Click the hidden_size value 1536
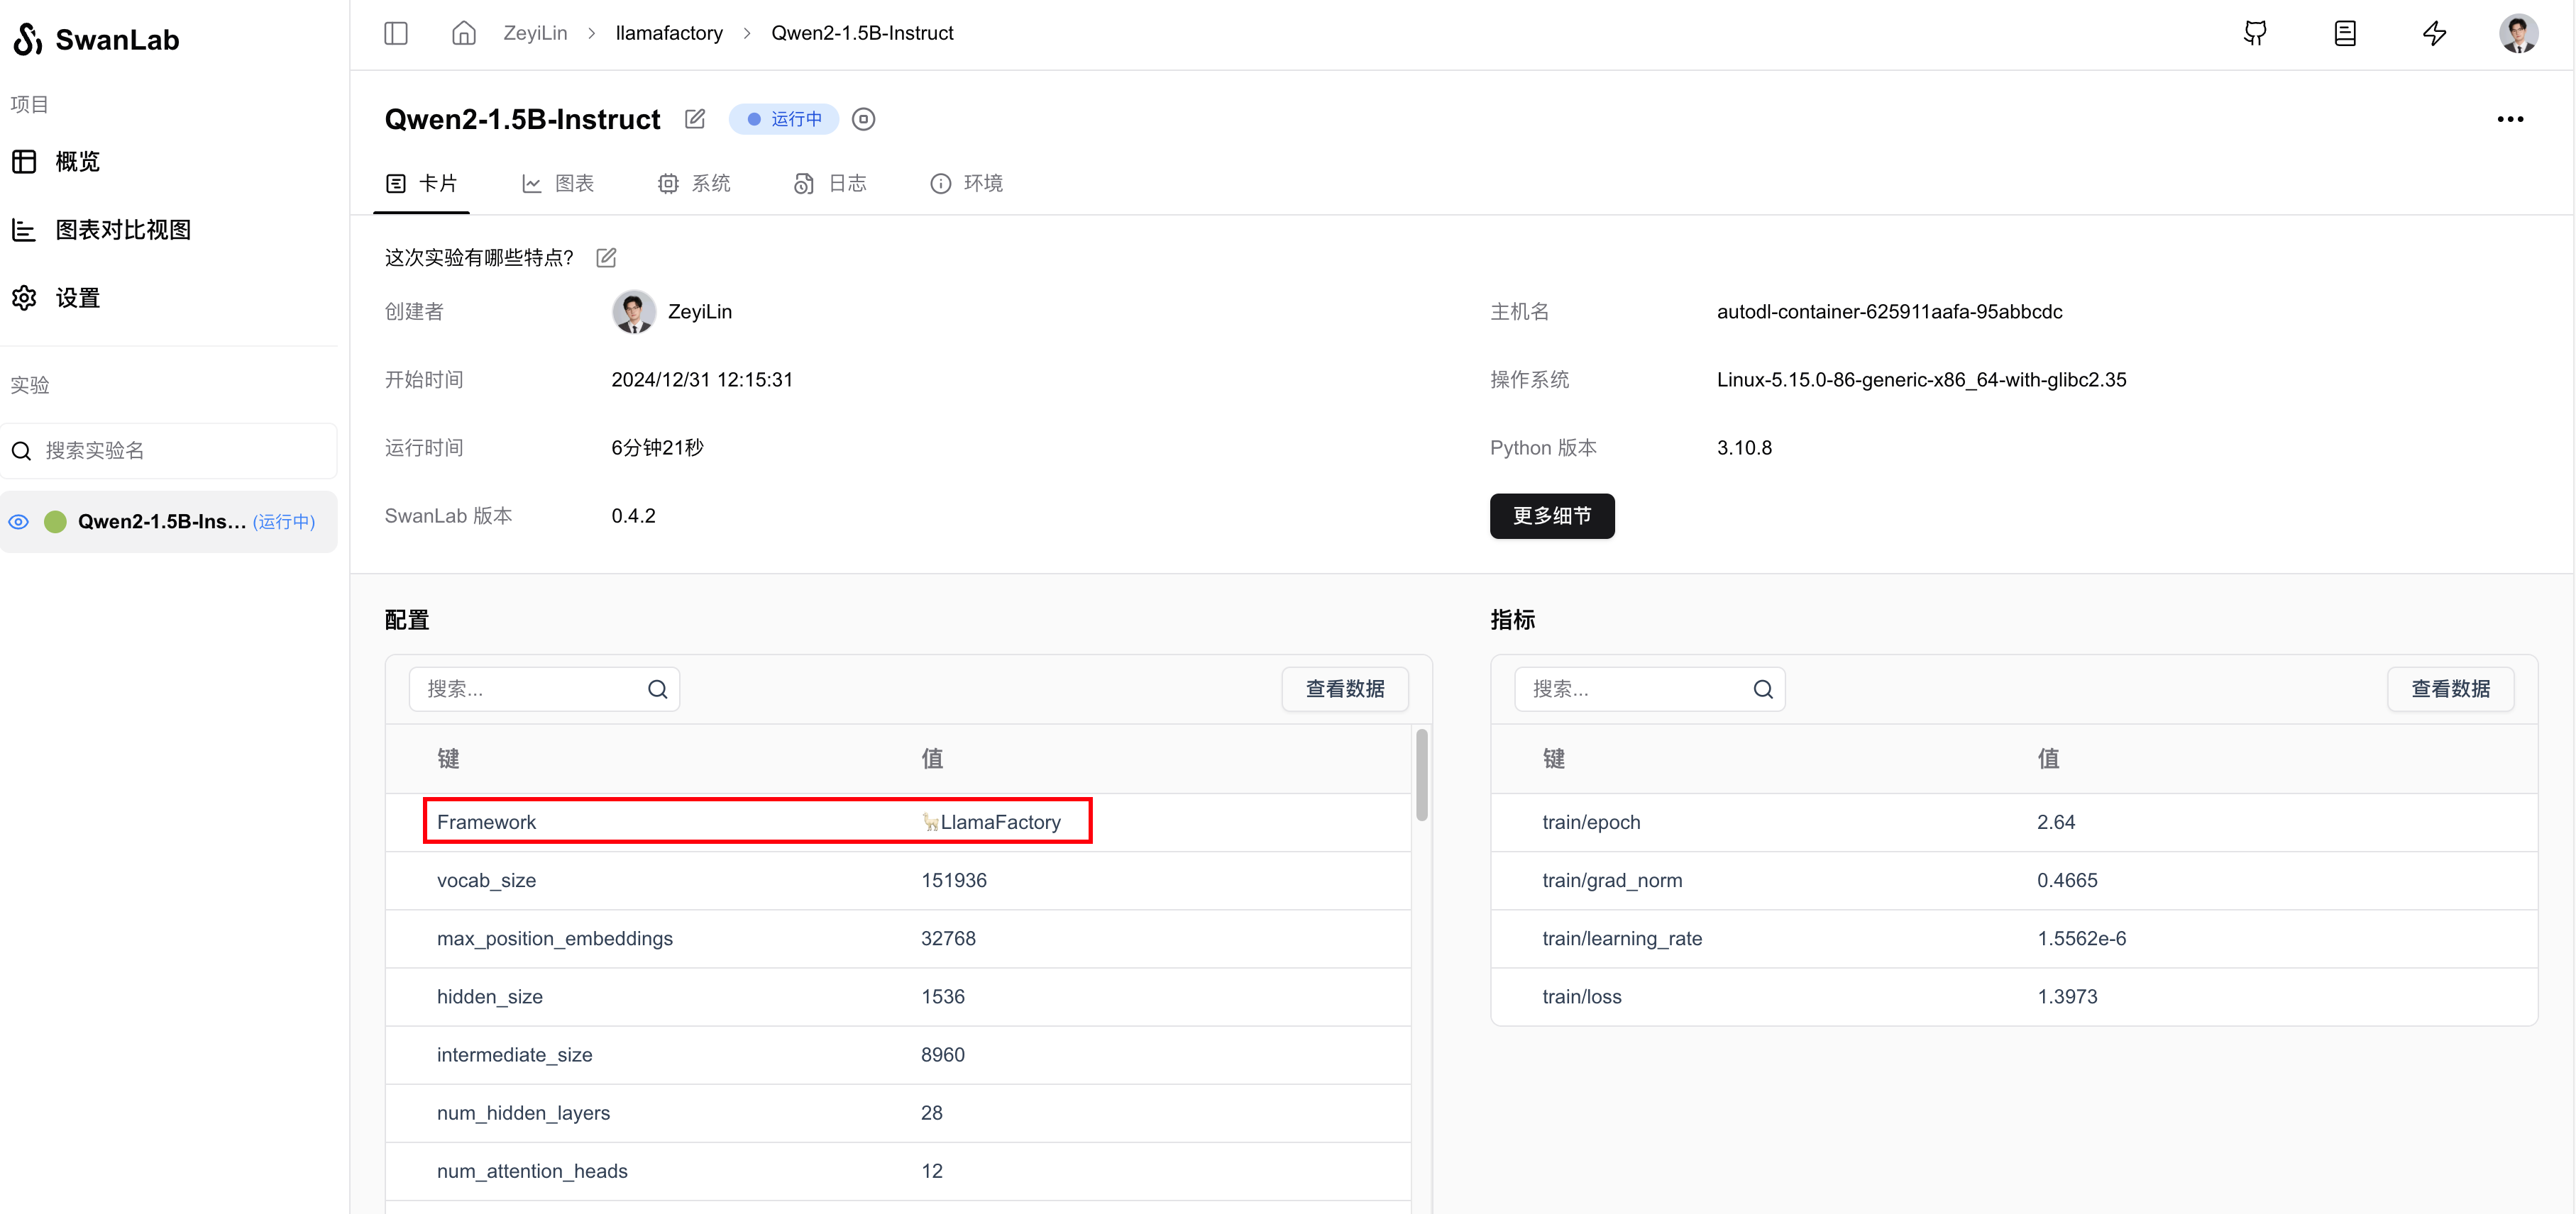This screenshot has width=2576, height=1214. 943,997
